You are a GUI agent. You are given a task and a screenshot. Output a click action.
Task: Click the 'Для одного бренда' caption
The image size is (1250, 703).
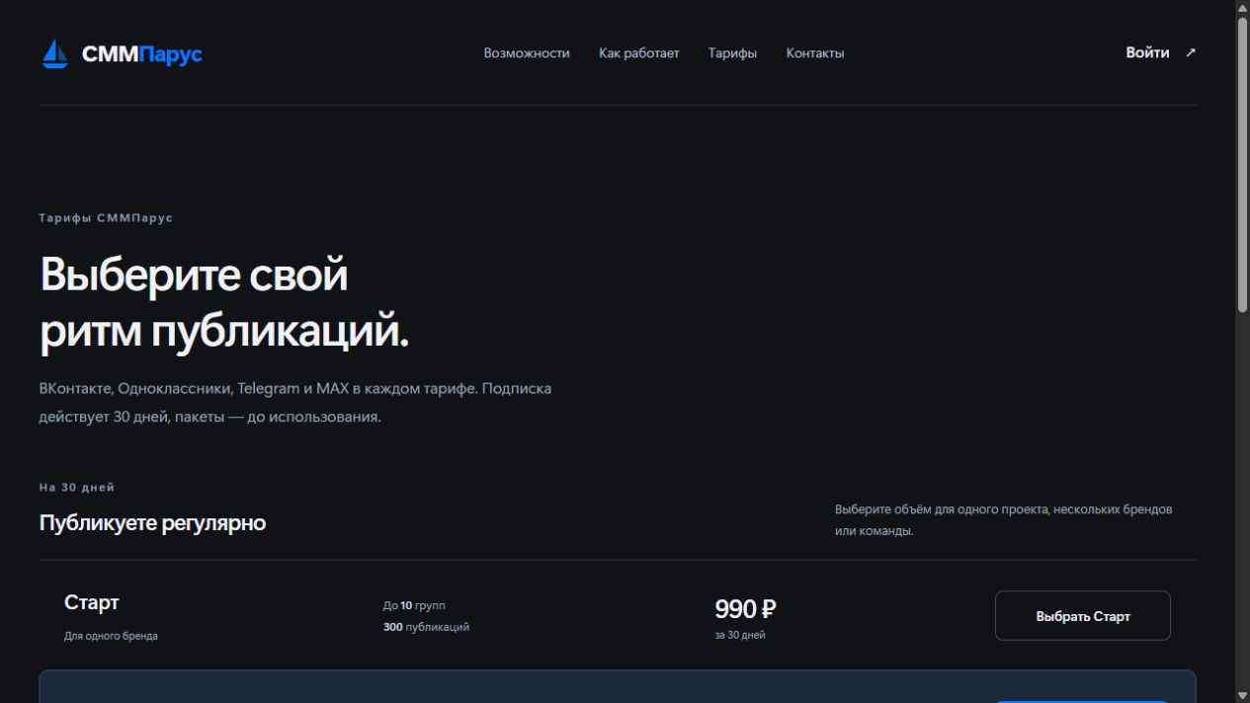pos(111,636)
